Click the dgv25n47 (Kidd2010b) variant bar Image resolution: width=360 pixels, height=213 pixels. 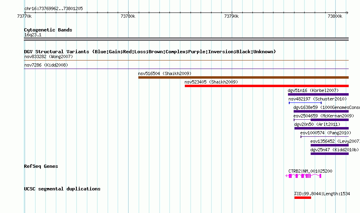click(x=330, y=154)
